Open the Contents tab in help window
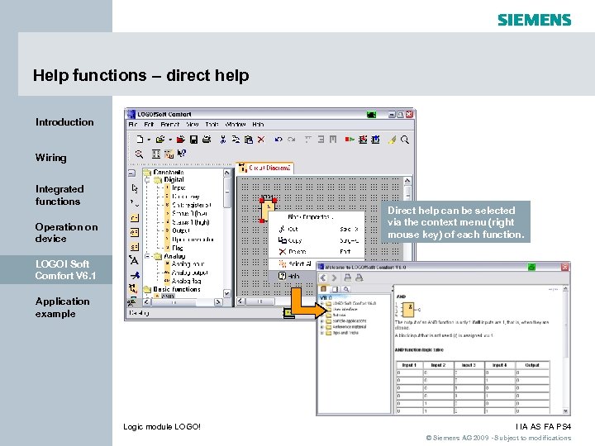 323,288
